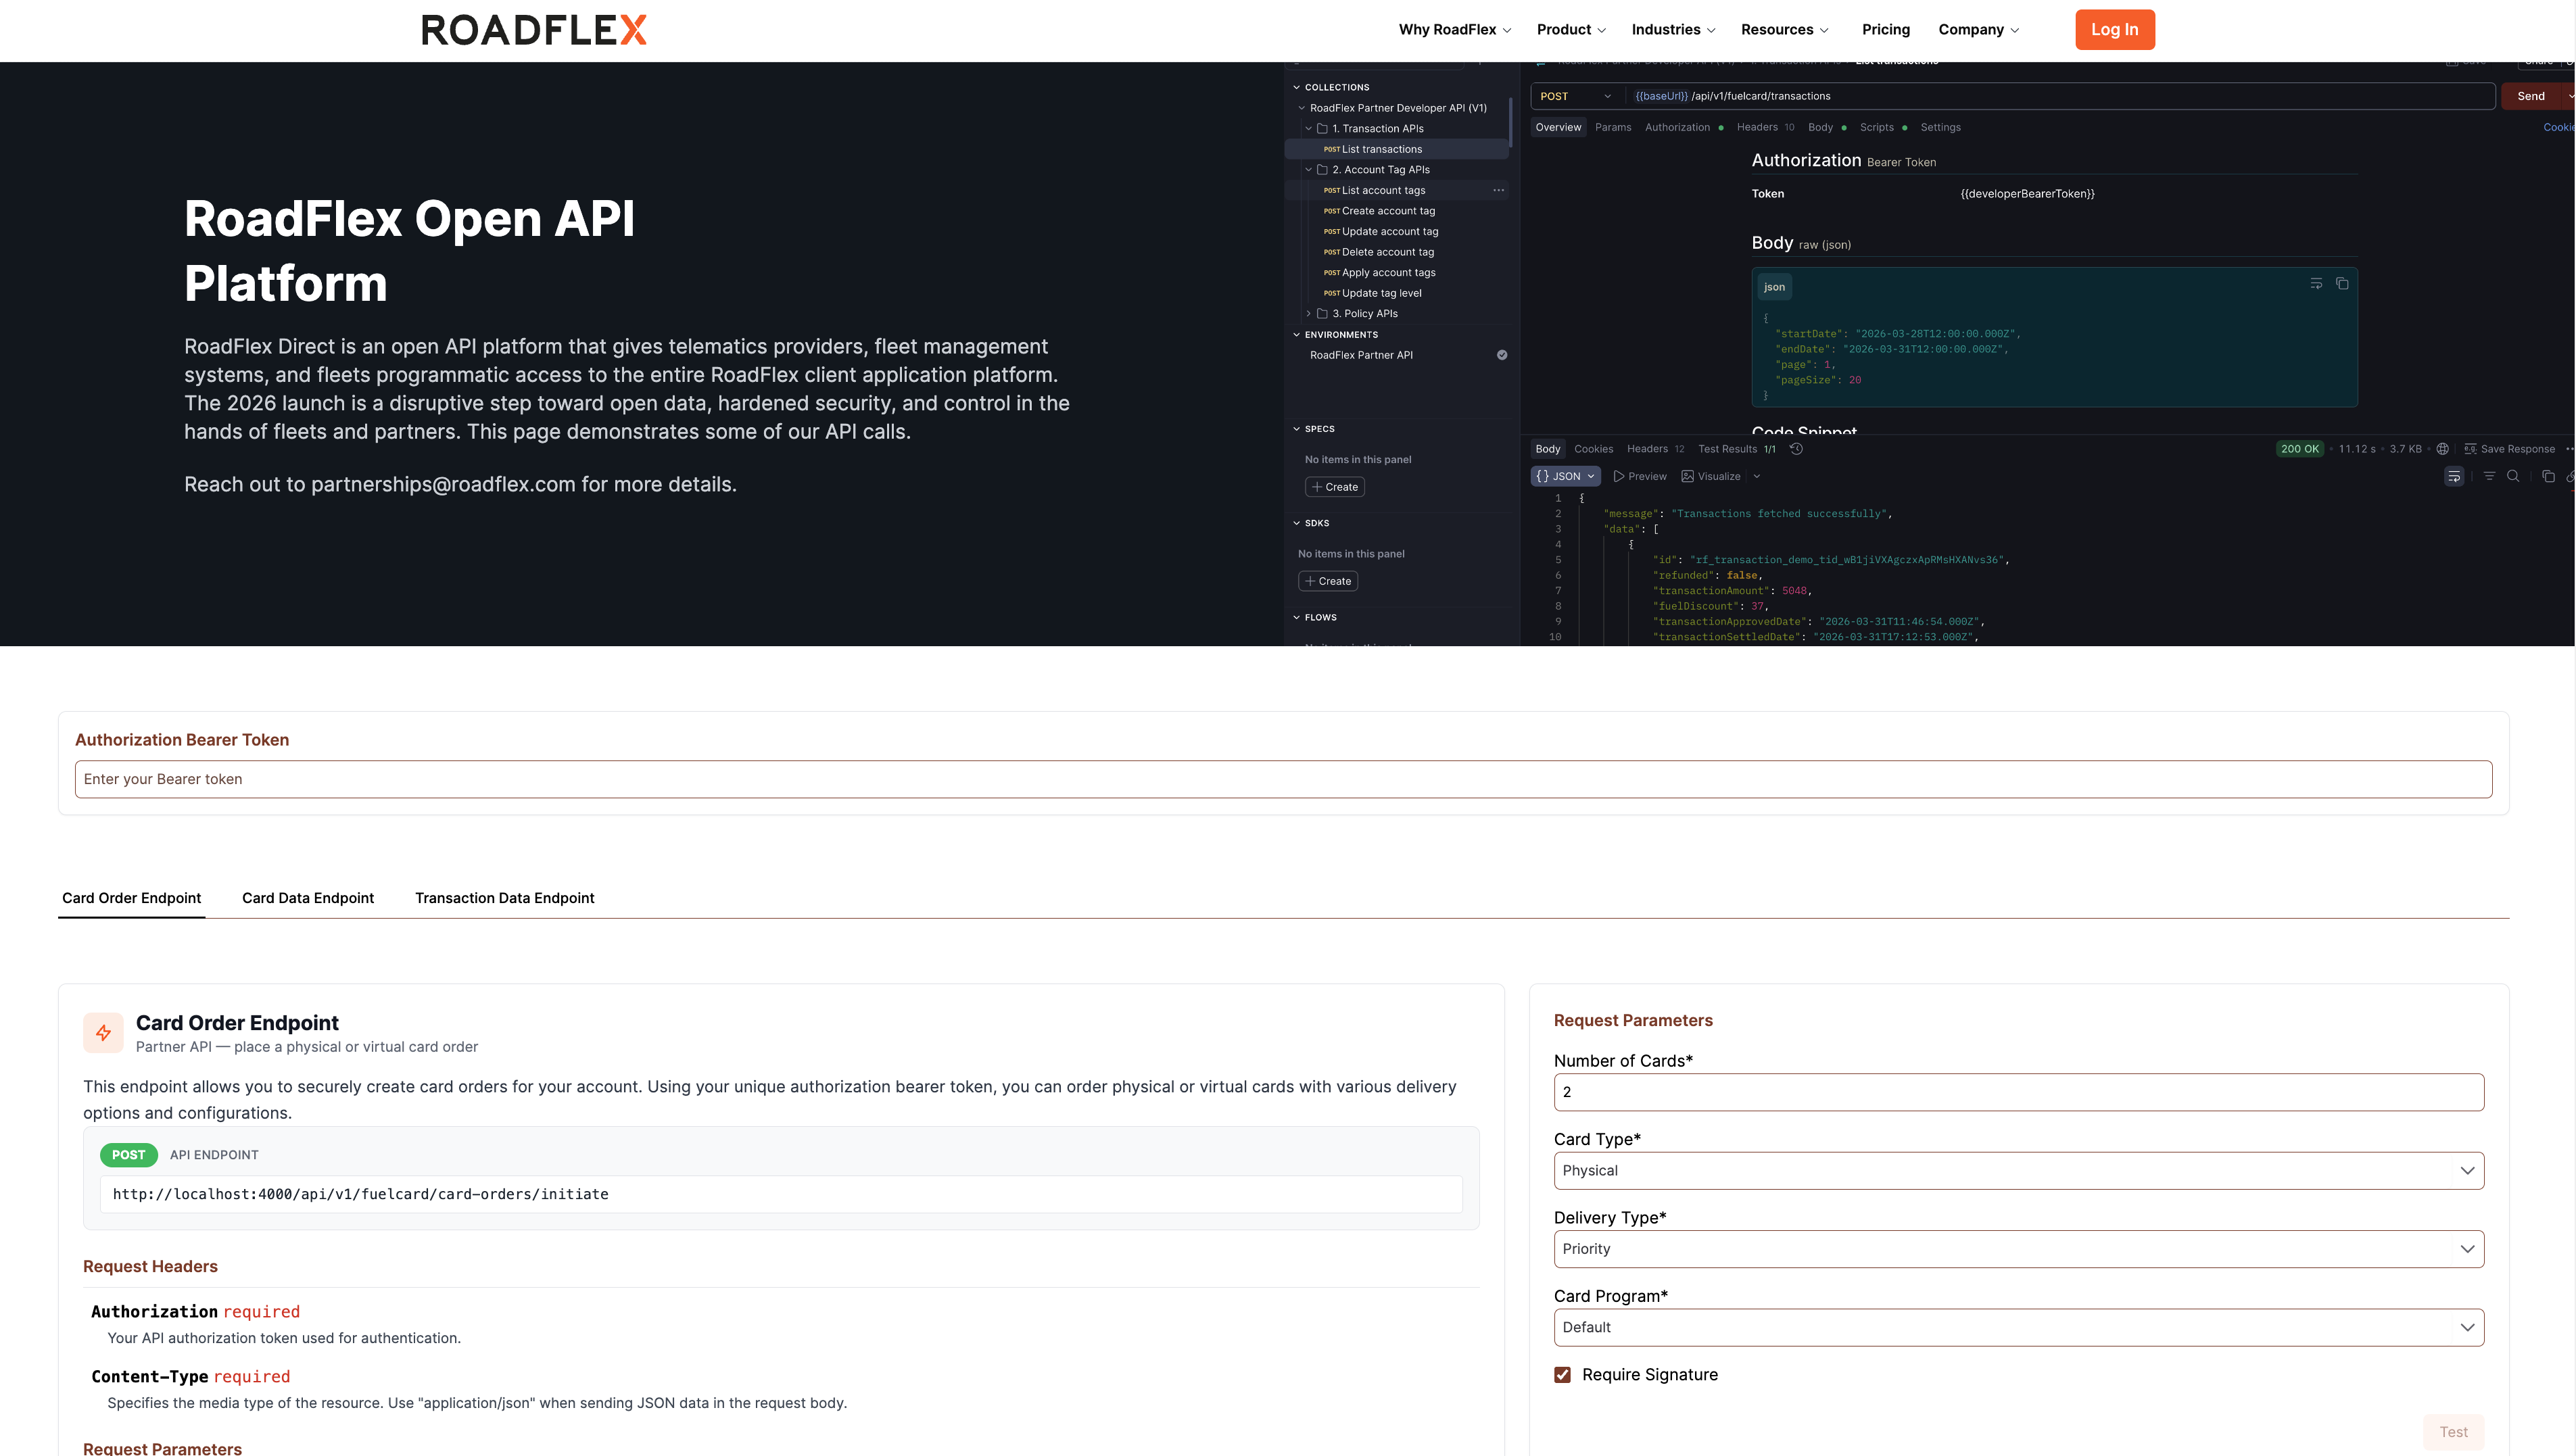Click the RoadFlex logo in the header
Viewport: 2576px width, 1456px height.
point(534,30)
